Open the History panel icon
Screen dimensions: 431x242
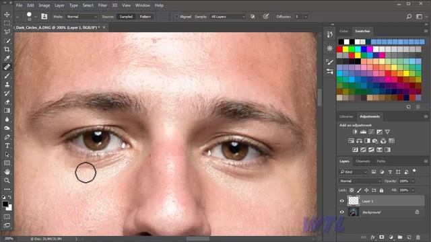tap(329, 34)
